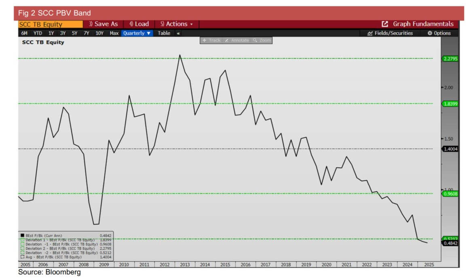Click the collapse double-arrow beside Table

click(x=178, y=33)
